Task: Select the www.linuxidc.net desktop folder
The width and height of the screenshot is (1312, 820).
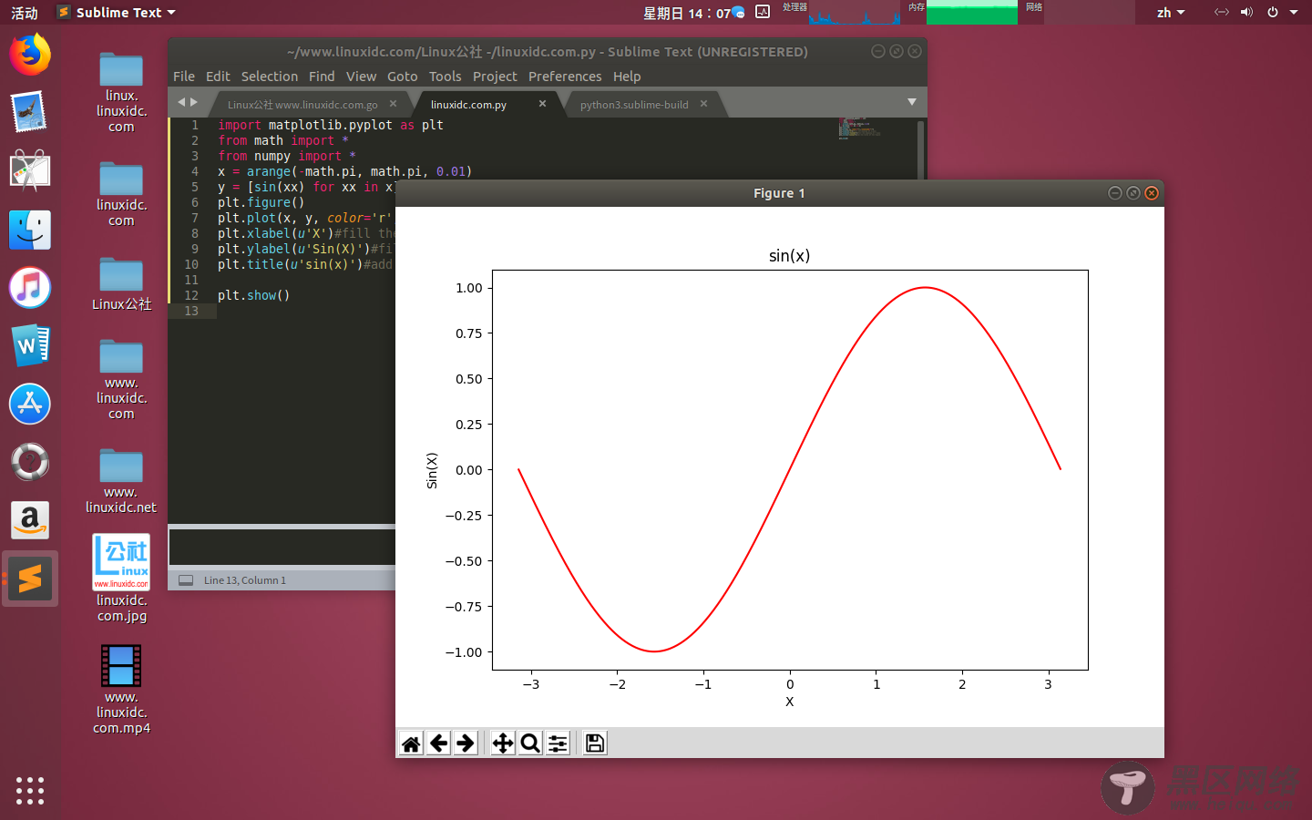Action: [x=121, y=481]
